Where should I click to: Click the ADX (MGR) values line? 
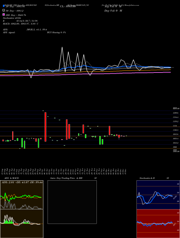(25, 30)
